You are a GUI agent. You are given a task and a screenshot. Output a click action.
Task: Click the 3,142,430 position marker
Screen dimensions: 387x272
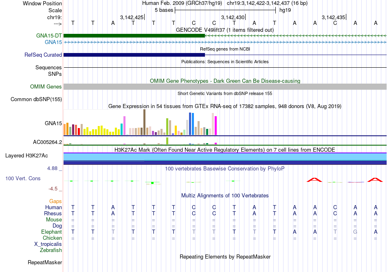[x=233, y=17]
